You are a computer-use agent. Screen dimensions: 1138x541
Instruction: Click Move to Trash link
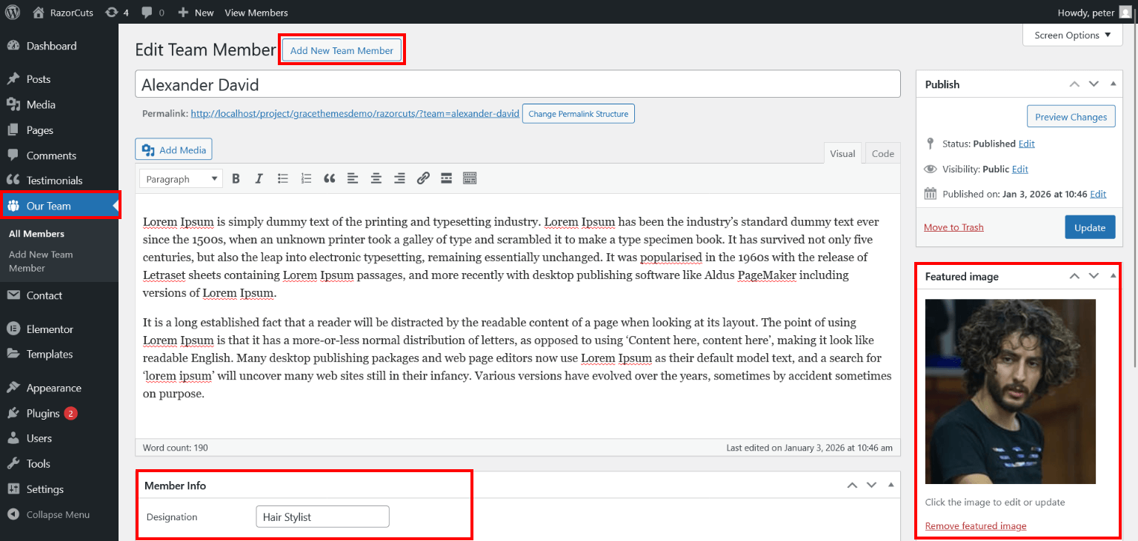coord(954,227)
